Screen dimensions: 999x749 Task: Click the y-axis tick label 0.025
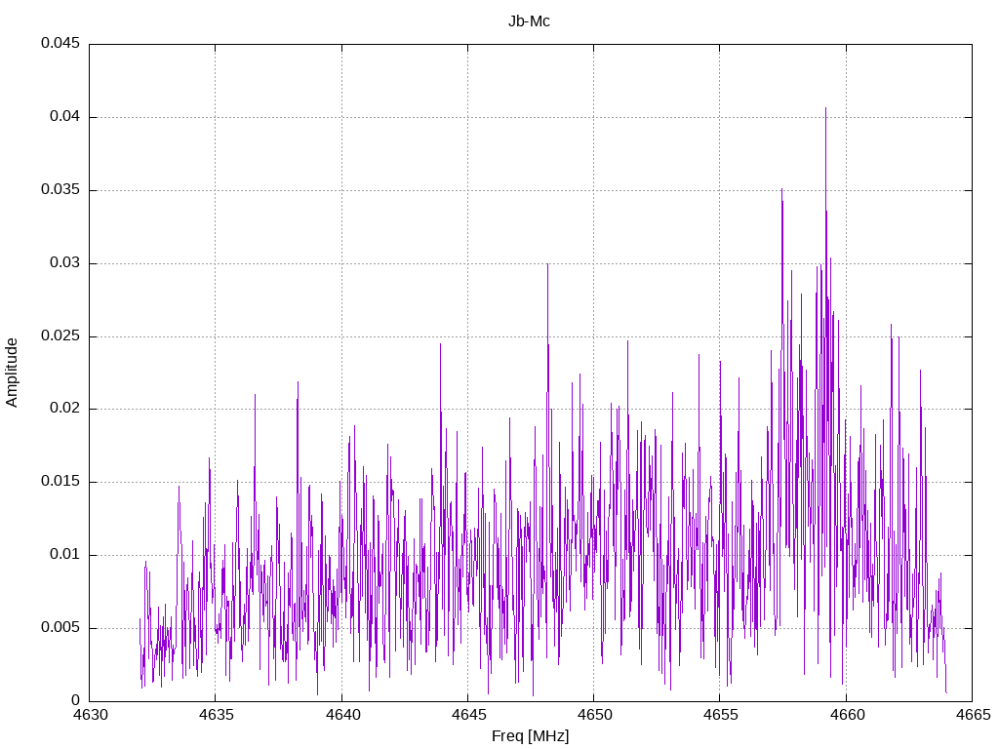(x=60, y=335)
